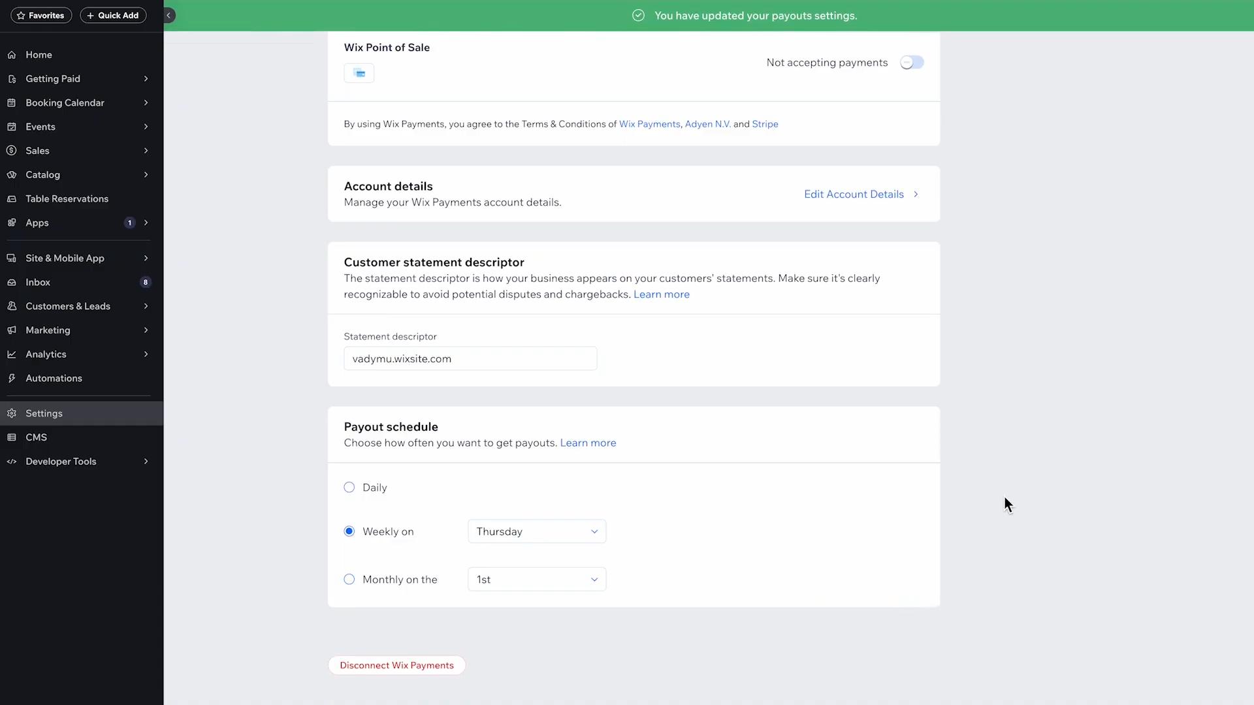Click the Apps submenu chevron
Image resolution: width=1254 pixels, height=705 pixels.
tap(146, 223)
